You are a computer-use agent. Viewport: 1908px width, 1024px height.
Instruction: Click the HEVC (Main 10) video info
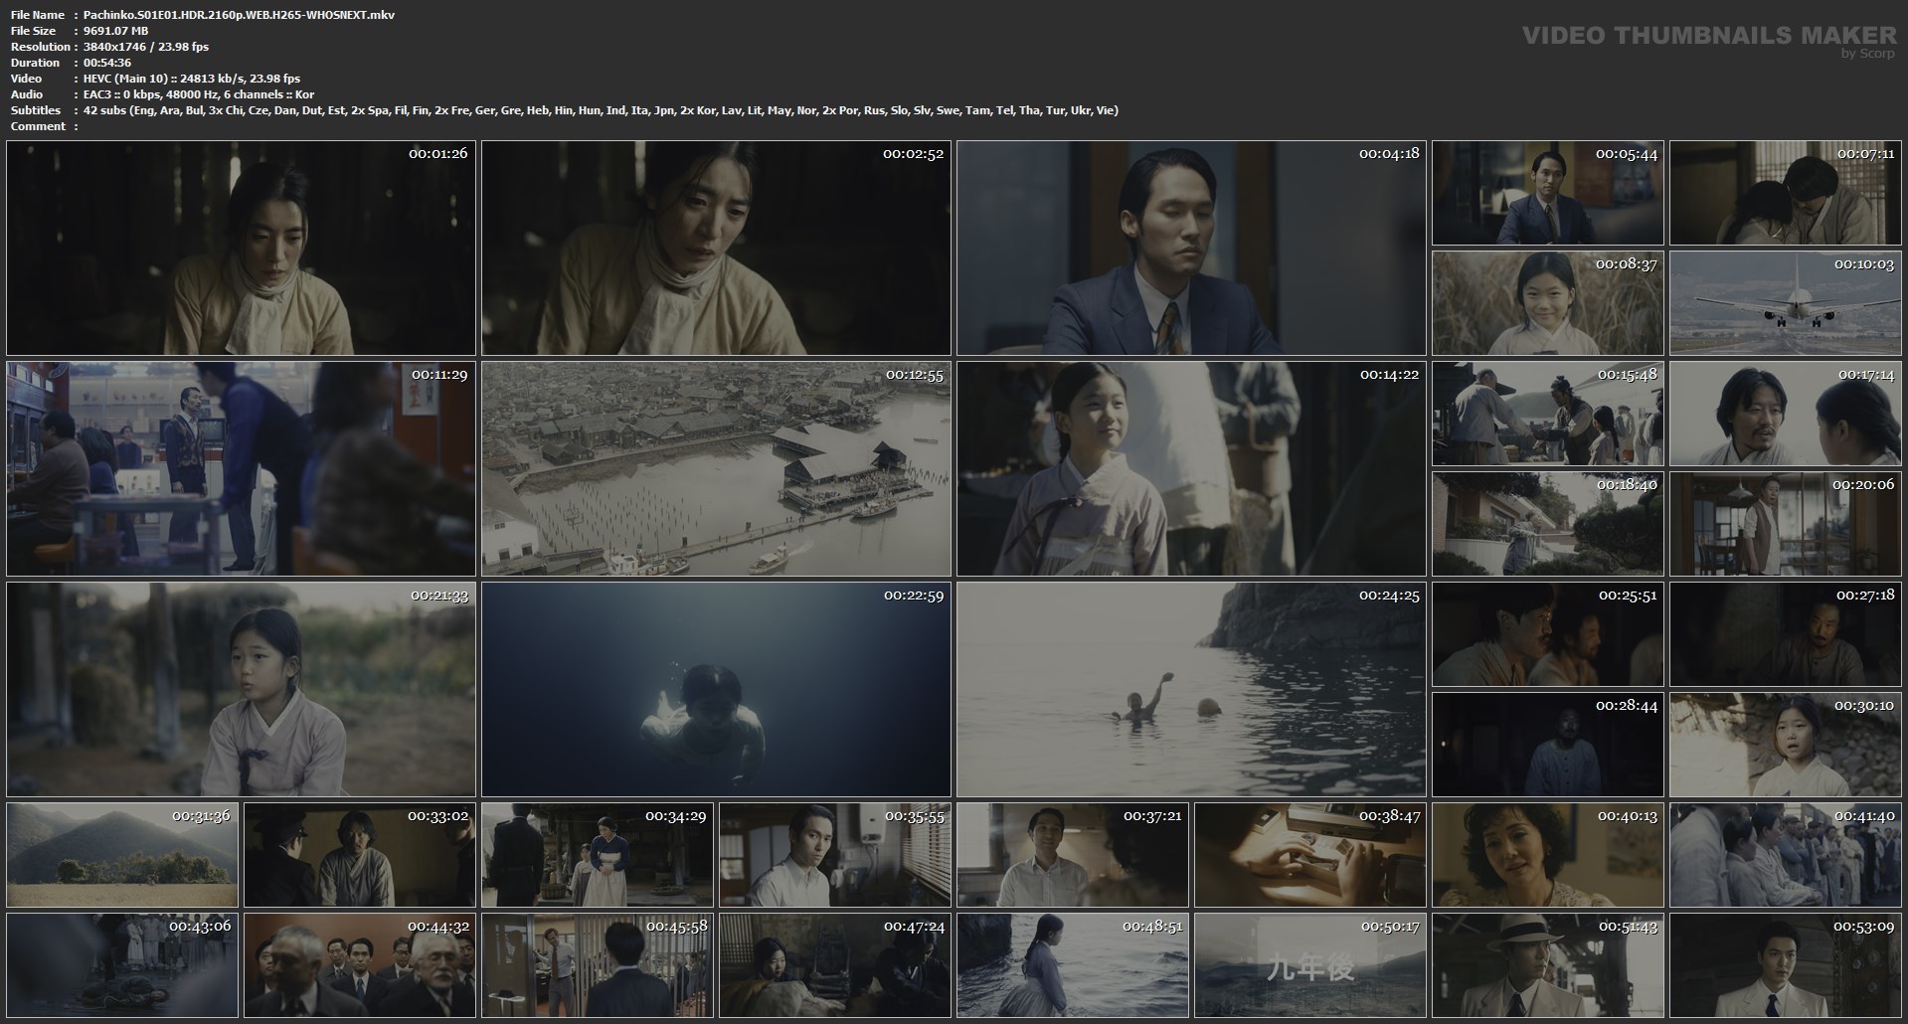(x=192, y=79)
